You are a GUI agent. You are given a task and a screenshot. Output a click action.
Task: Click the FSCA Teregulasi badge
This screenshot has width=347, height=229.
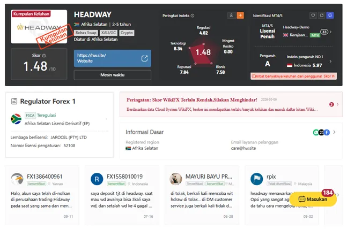tap(40, 115)
